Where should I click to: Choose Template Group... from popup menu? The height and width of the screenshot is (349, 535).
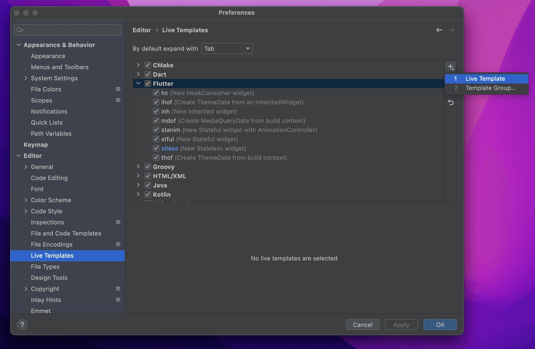(486, 88)
